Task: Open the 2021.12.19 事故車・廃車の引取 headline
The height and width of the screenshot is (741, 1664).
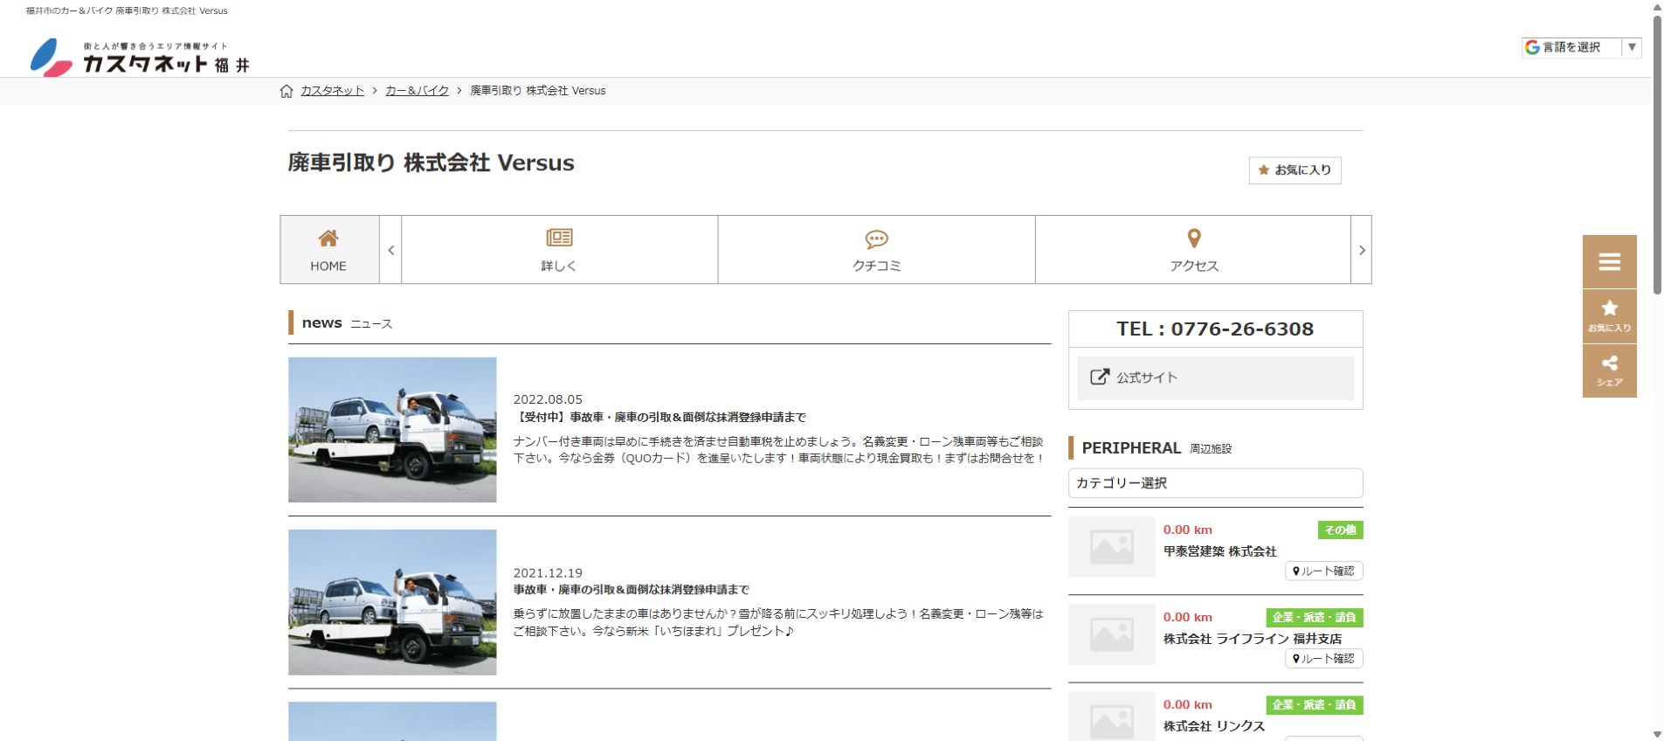Action: pyautogui.click(x=631, y=590)
